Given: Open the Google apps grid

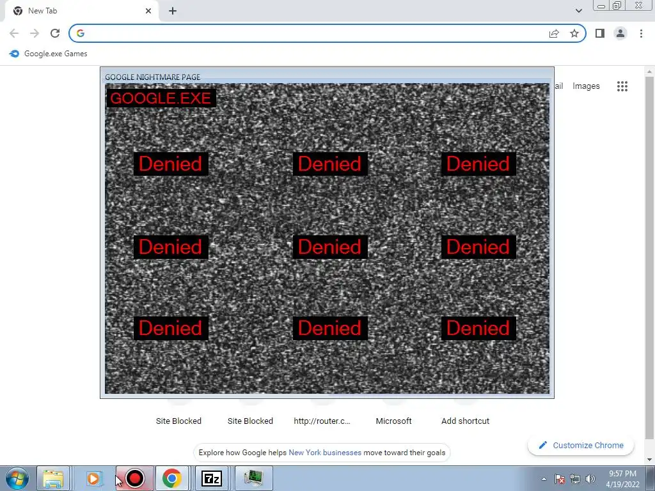Looking at the screenshot, I should point(622,86).
